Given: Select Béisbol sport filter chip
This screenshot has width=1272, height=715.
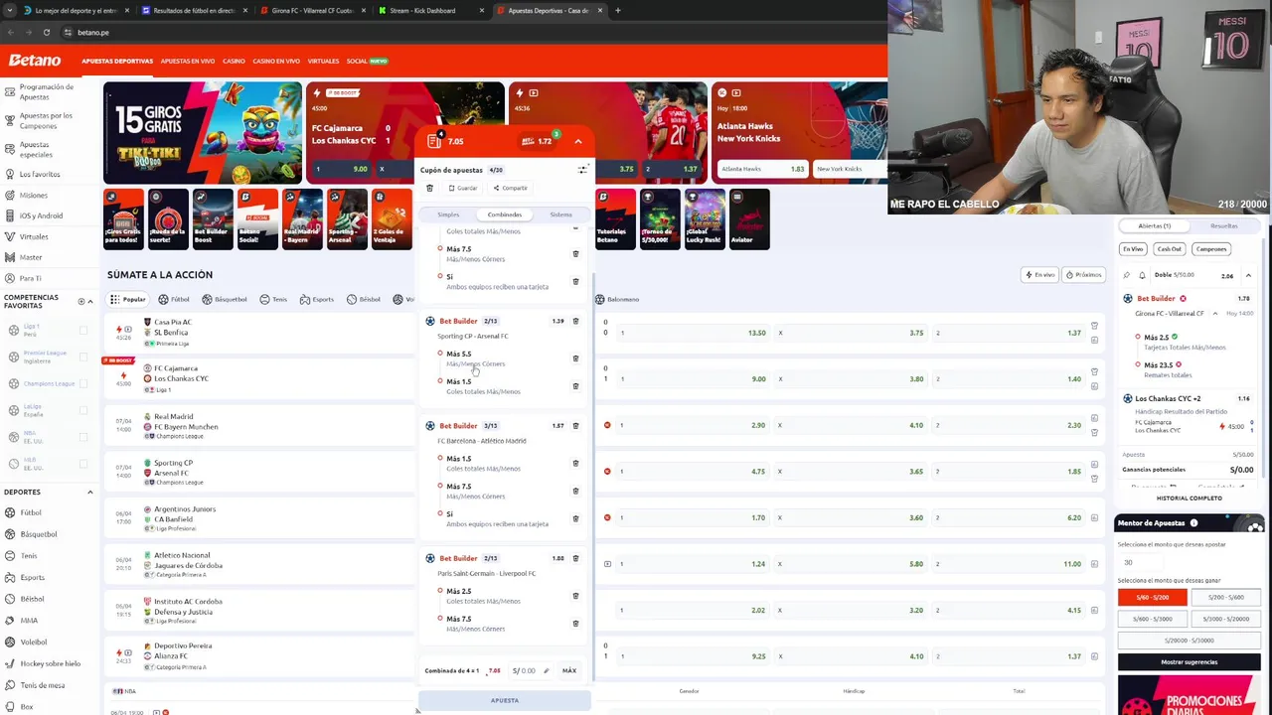Looking at the screenshot, I should (363, 299).
